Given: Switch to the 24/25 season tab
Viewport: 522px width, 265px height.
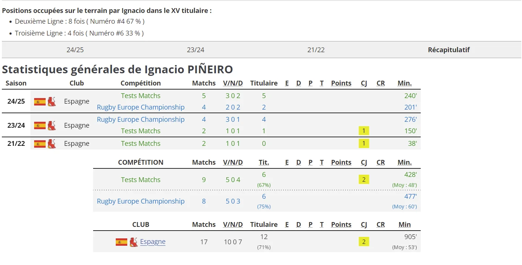Looking at the screenshot, I should (x=75, y=50).
